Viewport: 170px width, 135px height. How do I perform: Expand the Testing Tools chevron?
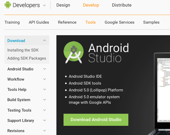coord(45,110)
